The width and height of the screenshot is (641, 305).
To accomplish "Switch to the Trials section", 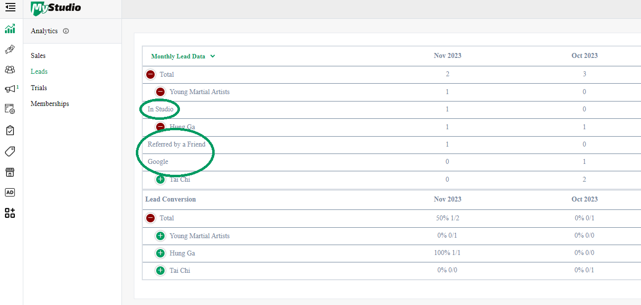I will (38, 87).
